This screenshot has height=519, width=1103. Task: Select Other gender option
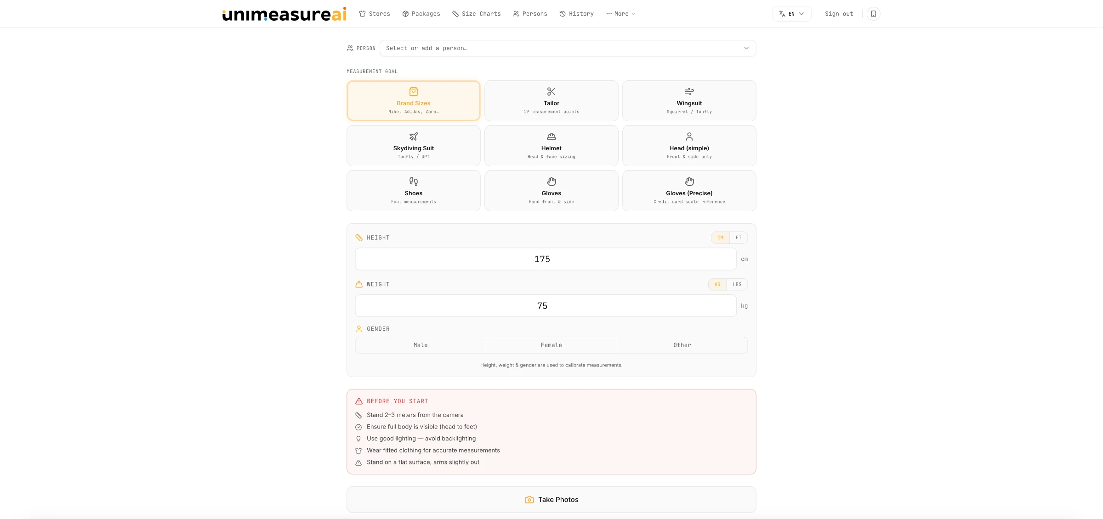682,345
